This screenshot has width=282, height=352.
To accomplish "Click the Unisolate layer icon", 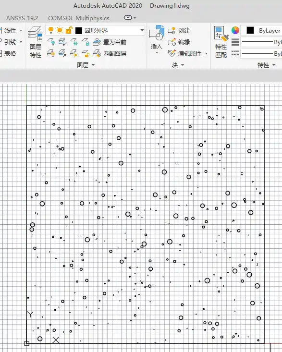I will tap(62, 53).
